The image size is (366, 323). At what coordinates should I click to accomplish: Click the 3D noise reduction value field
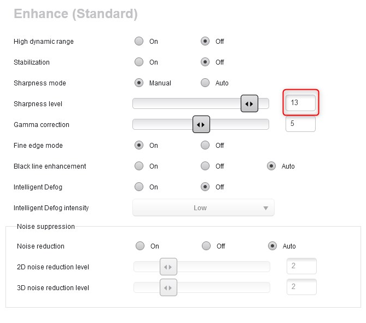[301, 287]
